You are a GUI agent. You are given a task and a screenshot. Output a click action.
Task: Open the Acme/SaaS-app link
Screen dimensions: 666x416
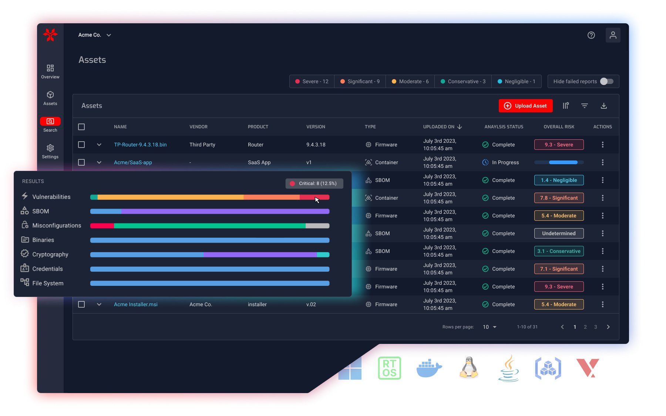point(133,162)
